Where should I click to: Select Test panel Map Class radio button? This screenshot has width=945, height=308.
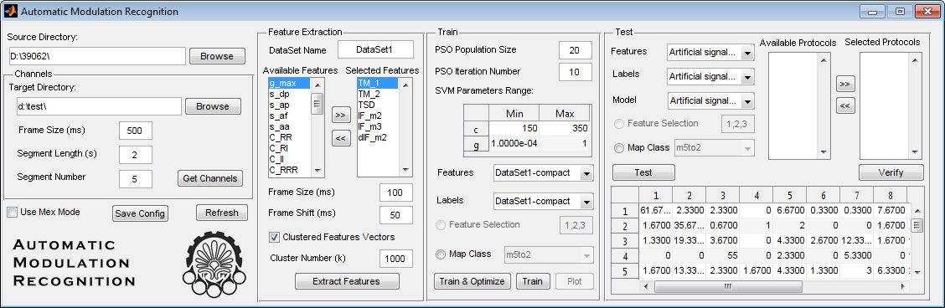[x=619, y=147]
